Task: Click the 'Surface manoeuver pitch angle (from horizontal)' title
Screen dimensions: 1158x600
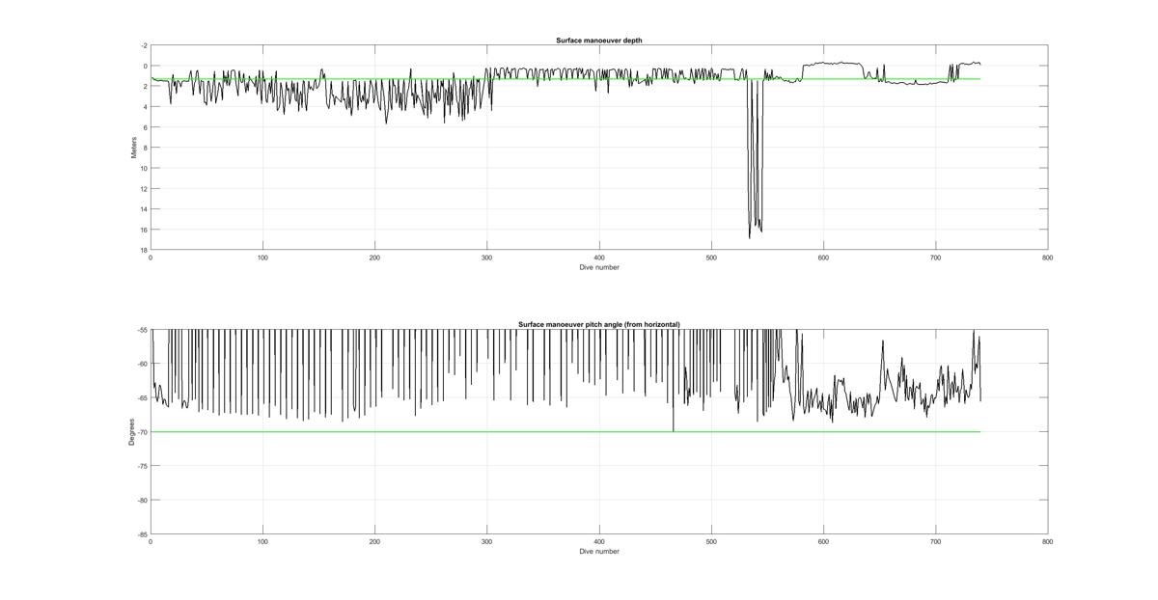Action: (x=598, y=325)
